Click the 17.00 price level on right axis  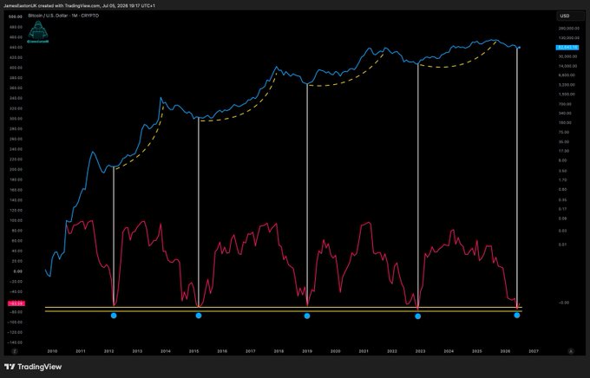tap(564, 151)
